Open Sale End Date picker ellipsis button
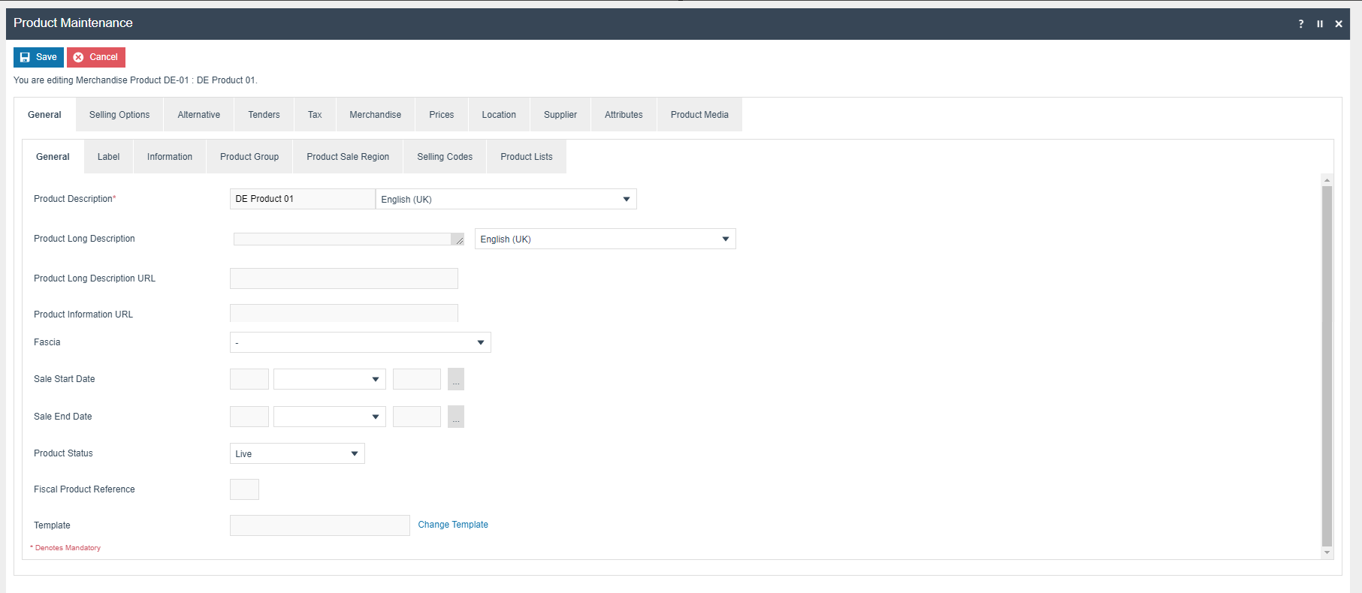Image resolution: width=1362 pixels, height=593 pixels. [456, 417]
